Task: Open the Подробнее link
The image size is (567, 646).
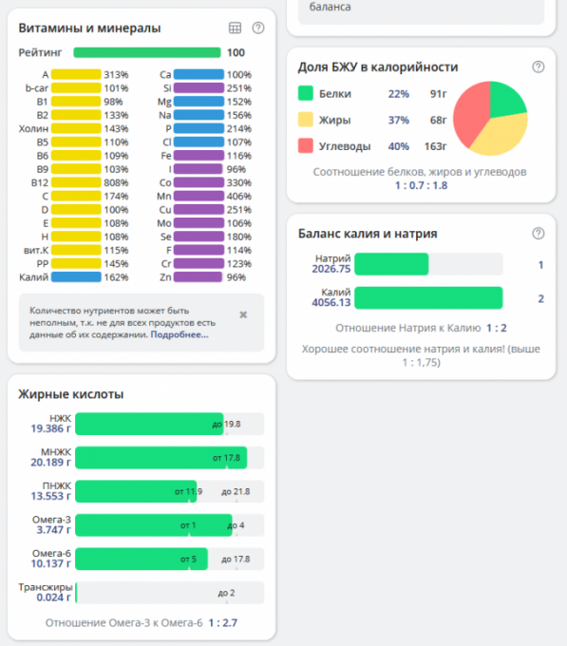Action: click(x=180, y=334)
